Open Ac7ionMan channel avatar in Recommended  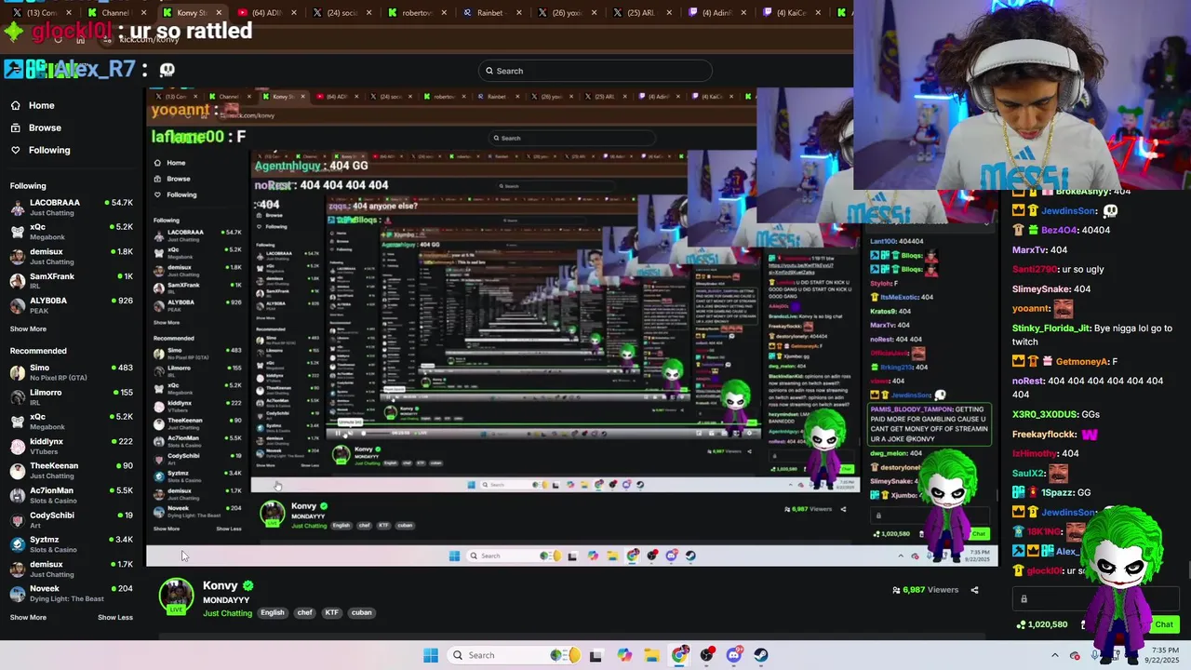tap(18, 495)
